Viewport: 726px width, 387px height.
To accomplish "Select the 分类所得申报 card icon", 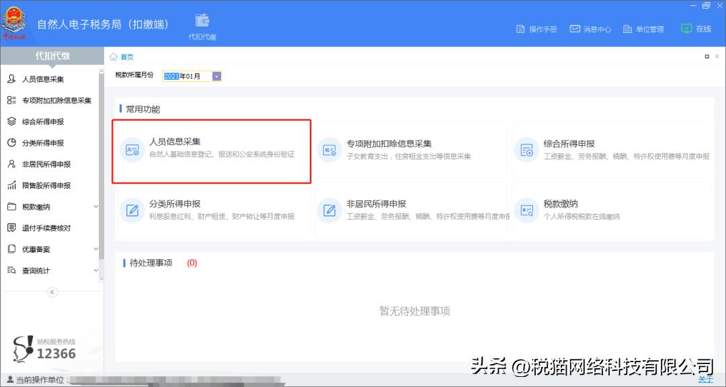I will 131,210.
